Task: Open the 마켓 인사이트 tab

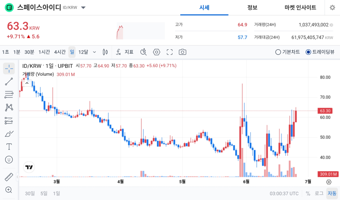Action: (x=300, y=7)
